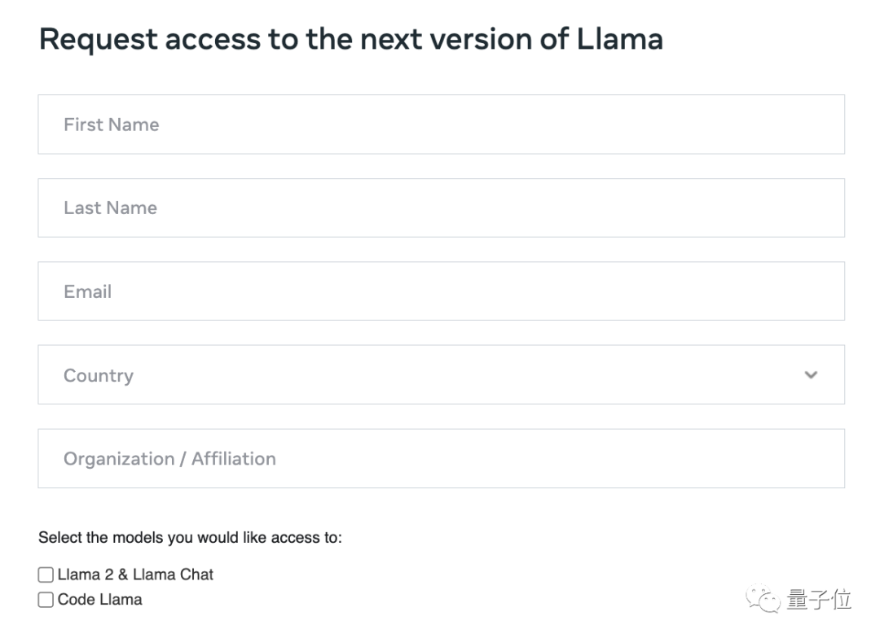Click the 'First Name' placeholder text

[x=111, y=125]
